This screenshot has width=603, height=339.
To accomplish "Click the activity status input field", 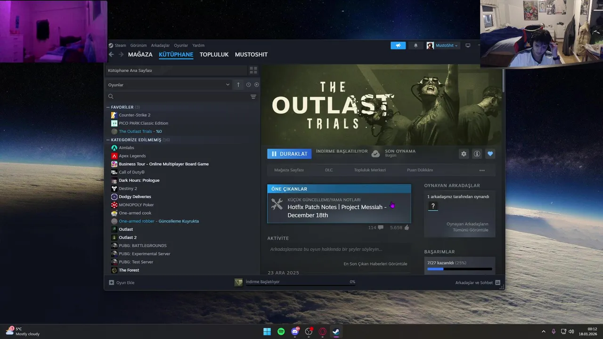I will (339, 249).
